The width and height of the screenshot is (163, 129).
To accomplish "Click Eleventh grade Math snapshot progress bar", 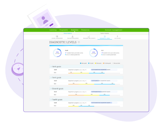I will (104, 92).
